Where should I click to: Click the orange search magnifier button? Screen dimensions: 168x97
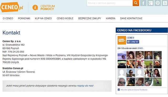[136, 3]
